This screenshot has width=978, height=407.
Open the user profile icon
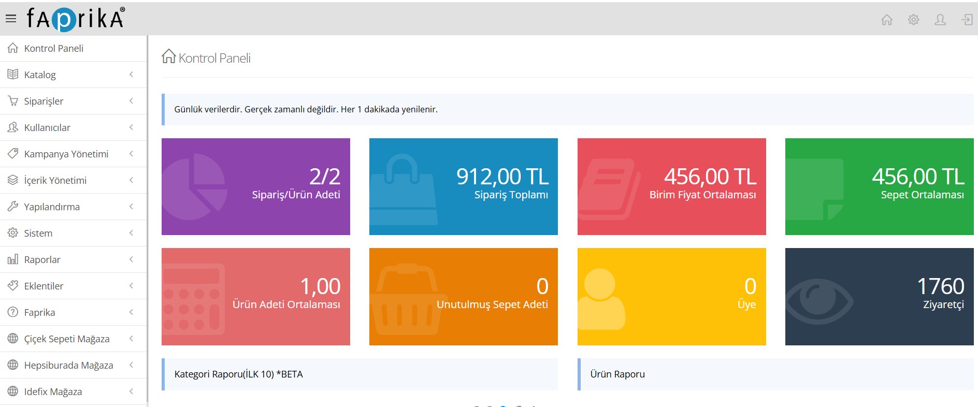coord(940,20)
